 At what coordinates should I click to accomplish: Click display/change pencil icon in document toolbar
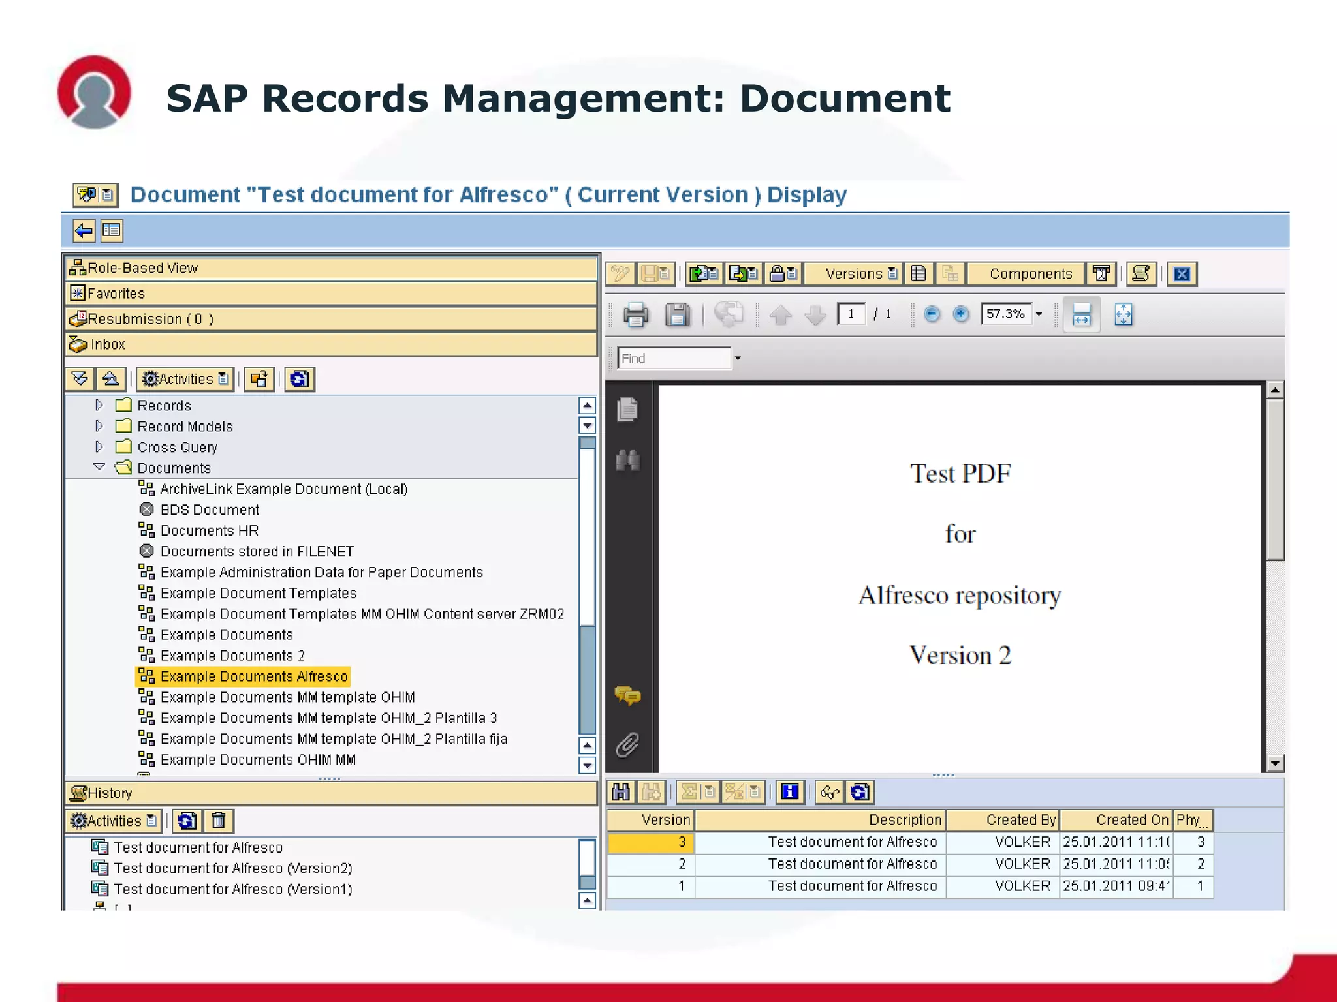620,274
